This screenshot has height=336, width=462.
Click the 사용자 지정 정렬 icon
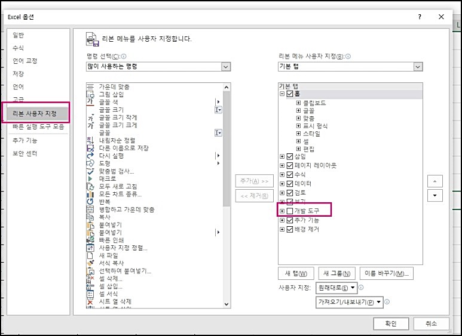point(90,248)
